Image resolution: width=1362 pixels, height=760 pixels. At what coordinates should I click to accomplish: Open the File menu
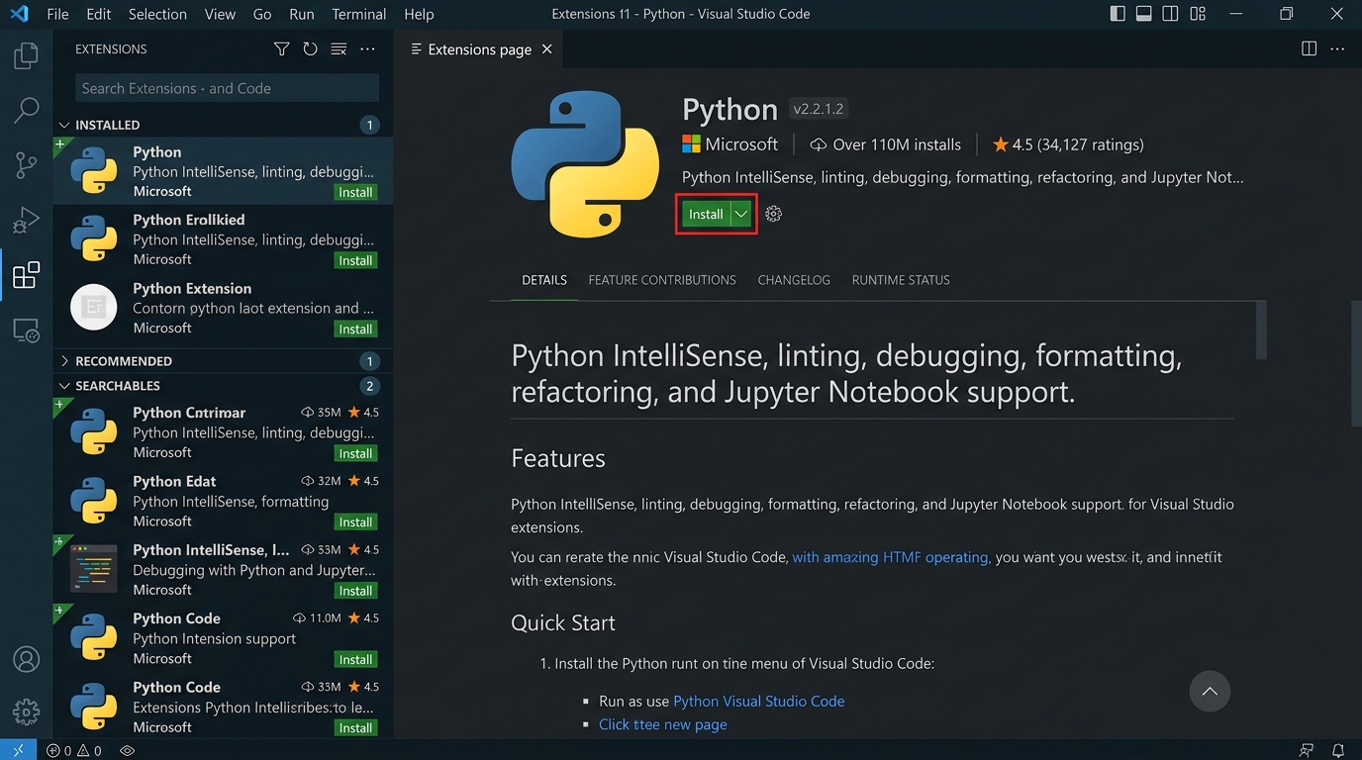57,14
